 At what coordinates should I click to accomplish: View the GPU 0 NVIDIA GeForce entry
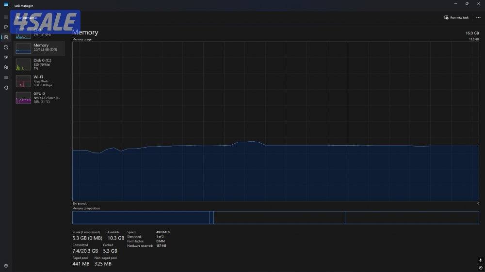tap(40, 97)
